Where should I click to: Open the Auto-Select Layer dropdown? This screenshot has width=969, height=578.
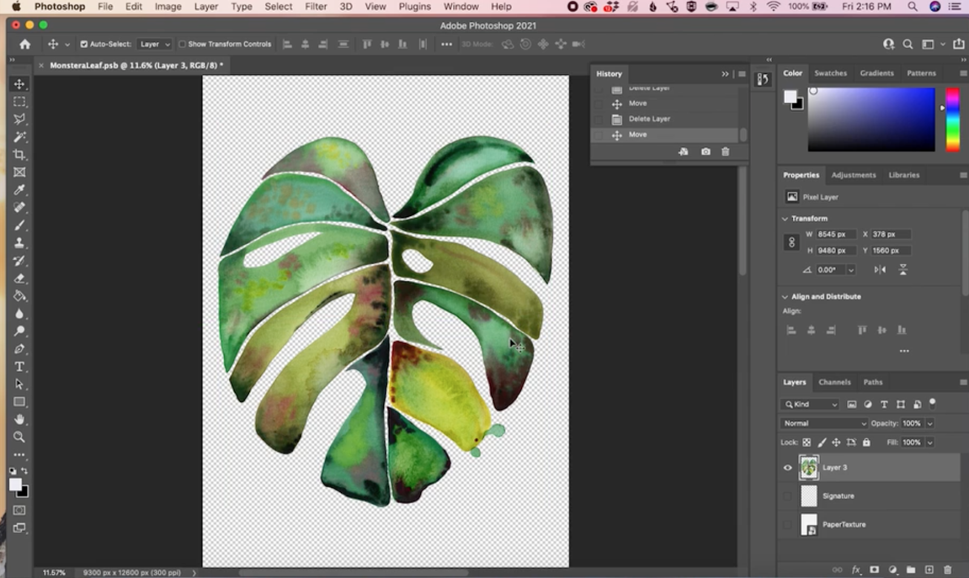pos(154,44)
